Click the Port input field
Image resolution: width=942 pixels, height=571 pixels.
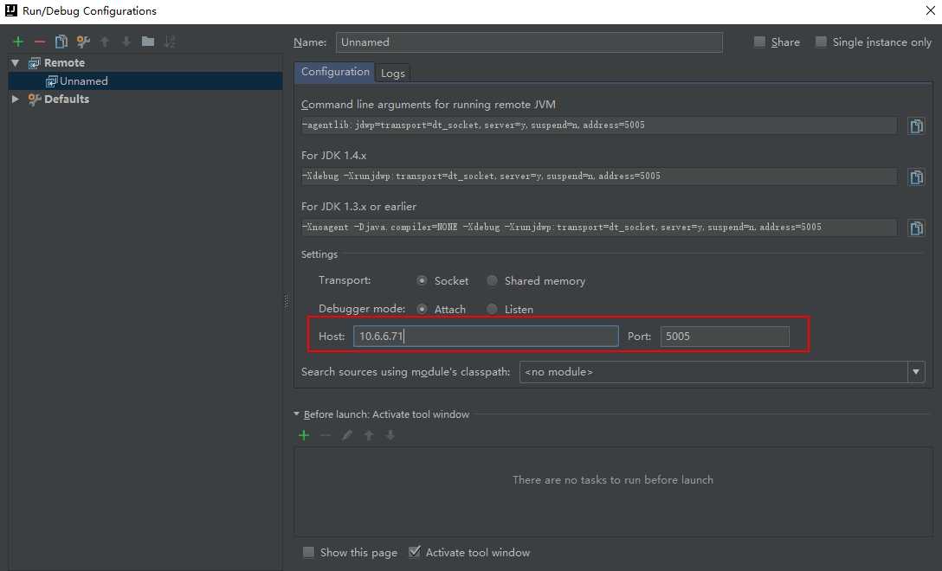(726, 337)
